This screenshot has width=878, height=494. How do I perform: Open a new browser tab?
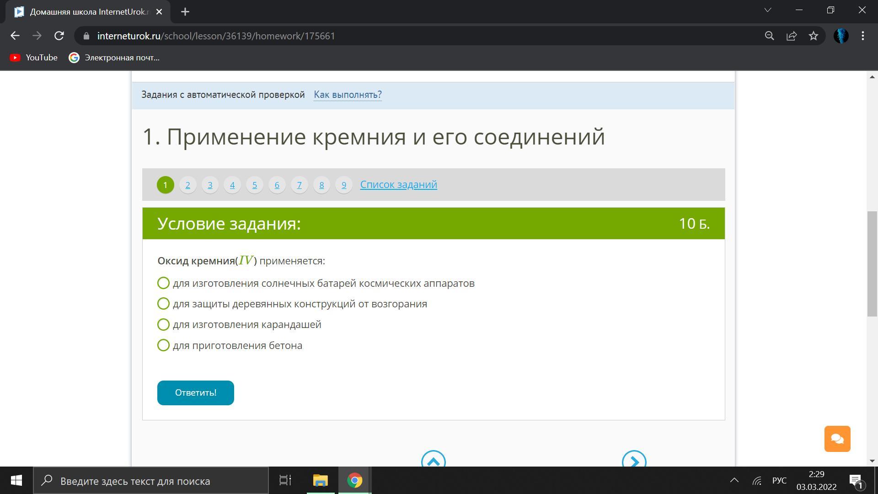[x=185, y=12]
